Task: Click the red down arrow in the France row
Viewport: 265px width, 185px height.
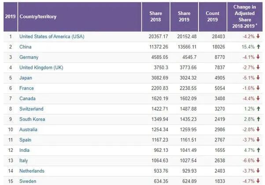Action: click(258, 88)
